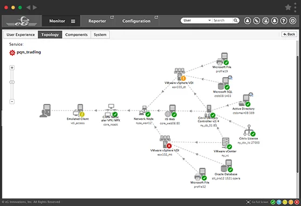Select the Oracle Database node
The height and width of the screenshot is (206, 301).
[227, 166]
